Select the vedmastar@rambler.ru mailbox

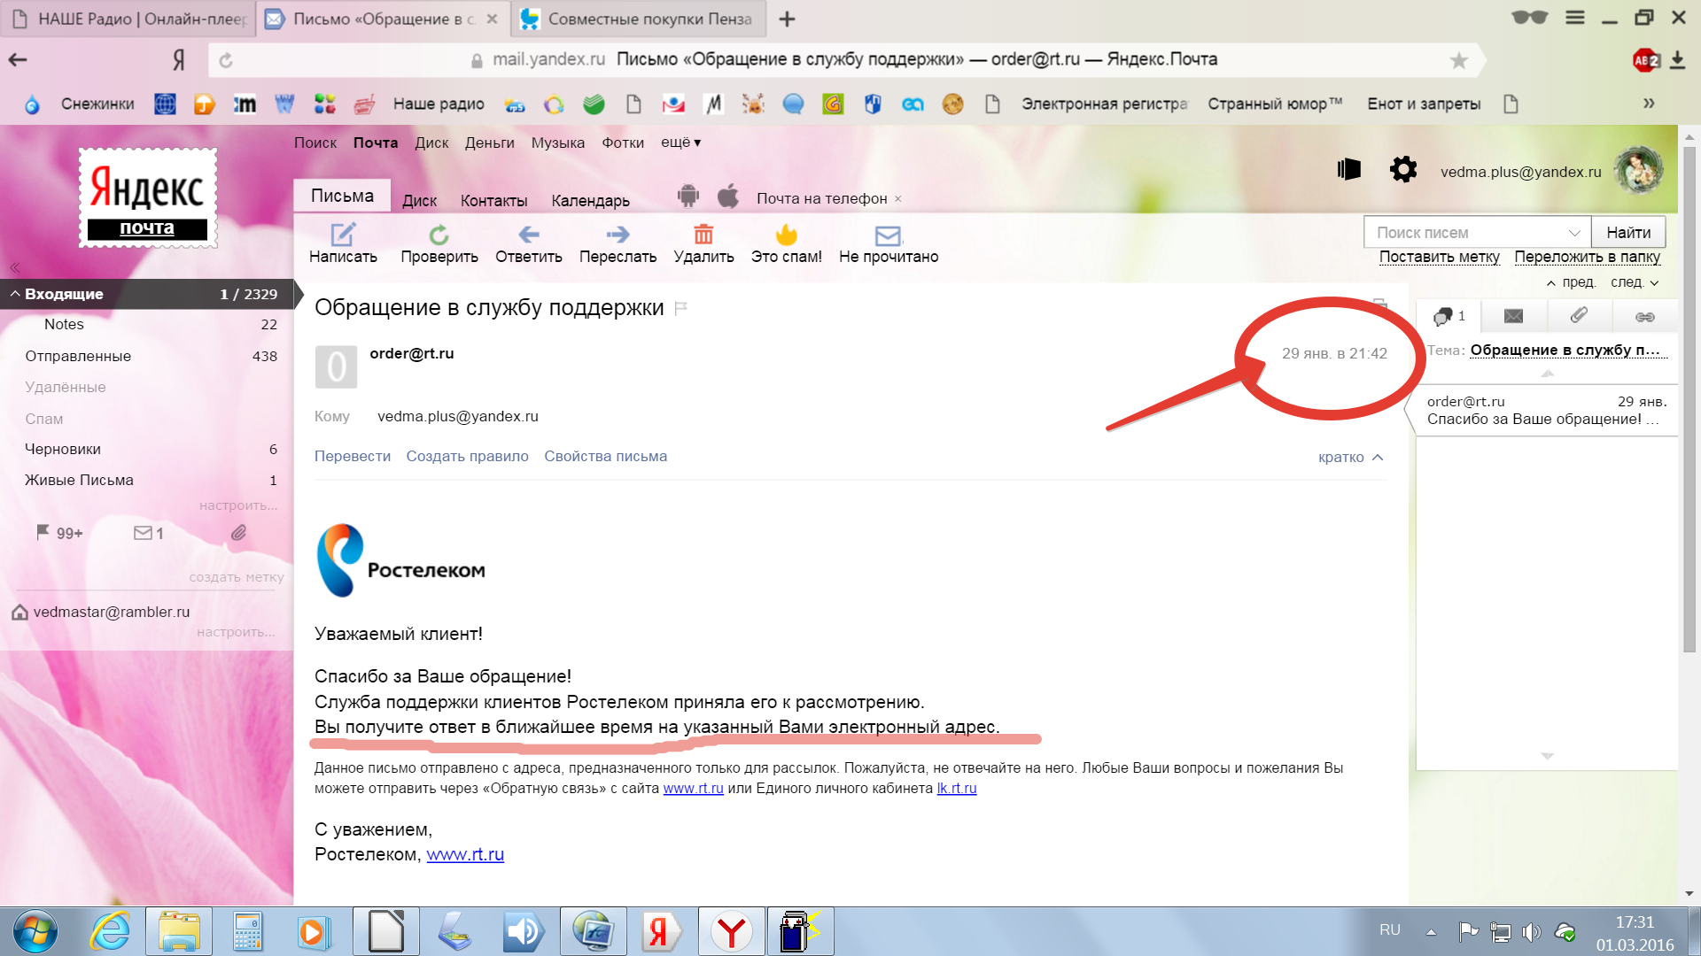111,612
